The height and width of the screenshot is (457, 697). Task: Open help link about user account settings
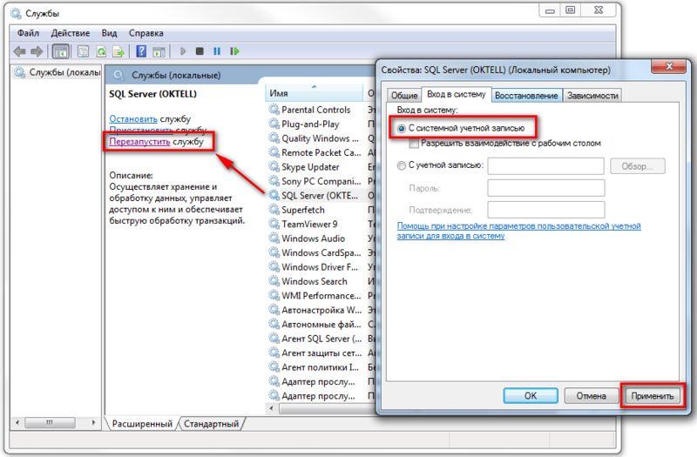(x=518, y=231)
